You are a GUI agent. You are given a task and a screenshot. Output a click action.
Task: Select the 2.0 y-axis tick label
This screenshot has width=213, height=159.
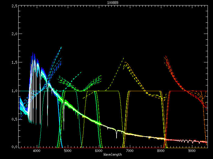(14, 34)
